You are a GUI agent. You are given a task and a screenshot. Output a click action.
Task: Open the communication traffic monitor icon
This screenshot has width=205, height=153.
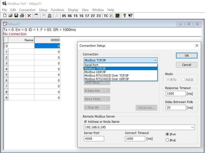112,16
